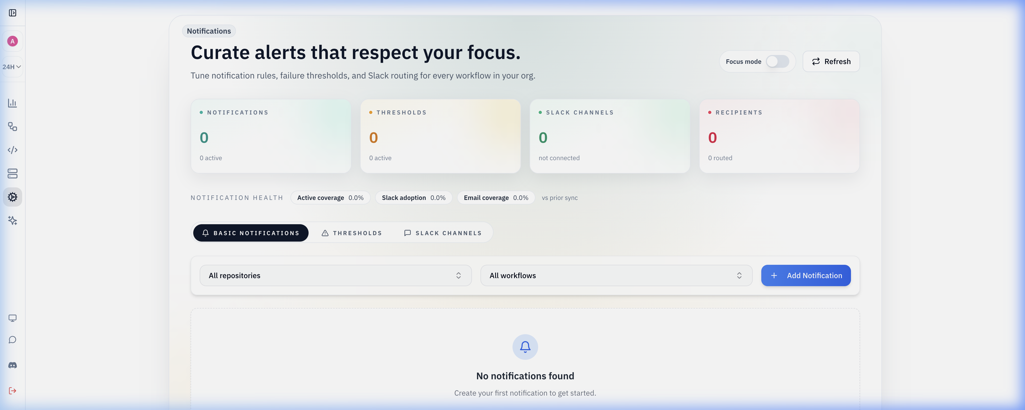The width and height of the screenshot is (1025, 410).
Task: Toggle the Email coverage health chip
Action: point(496,198)
